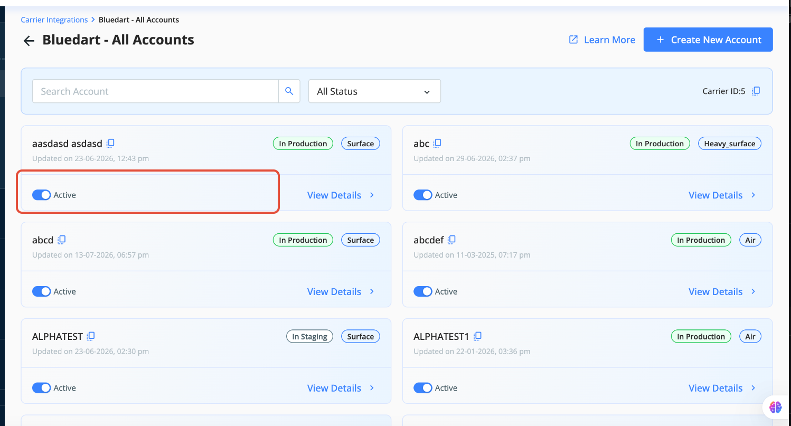Image resolution: width=791 pixels, height=426 pixels.
Task: Click the Surface tag on abcd
Action: 361,240
